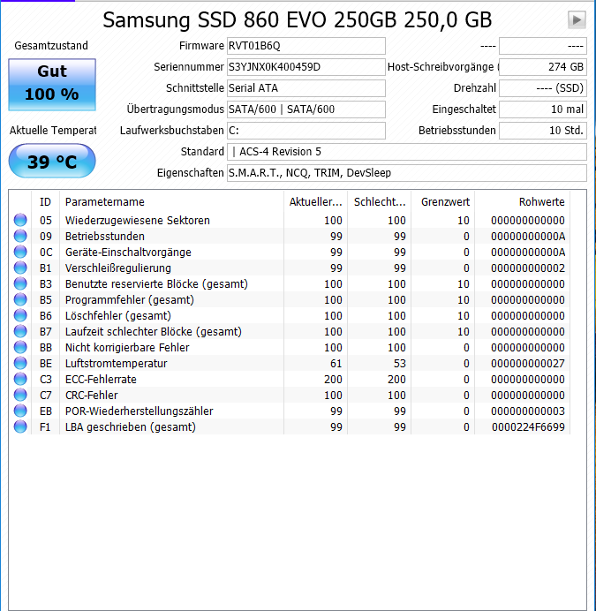
Task: Click the Betriebsstunden value 10 Std.
Action: 543,131
